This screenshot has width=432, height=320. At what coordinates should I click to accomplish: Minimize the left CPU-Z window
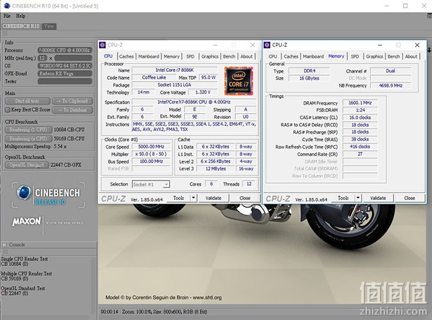coord(215,45)
